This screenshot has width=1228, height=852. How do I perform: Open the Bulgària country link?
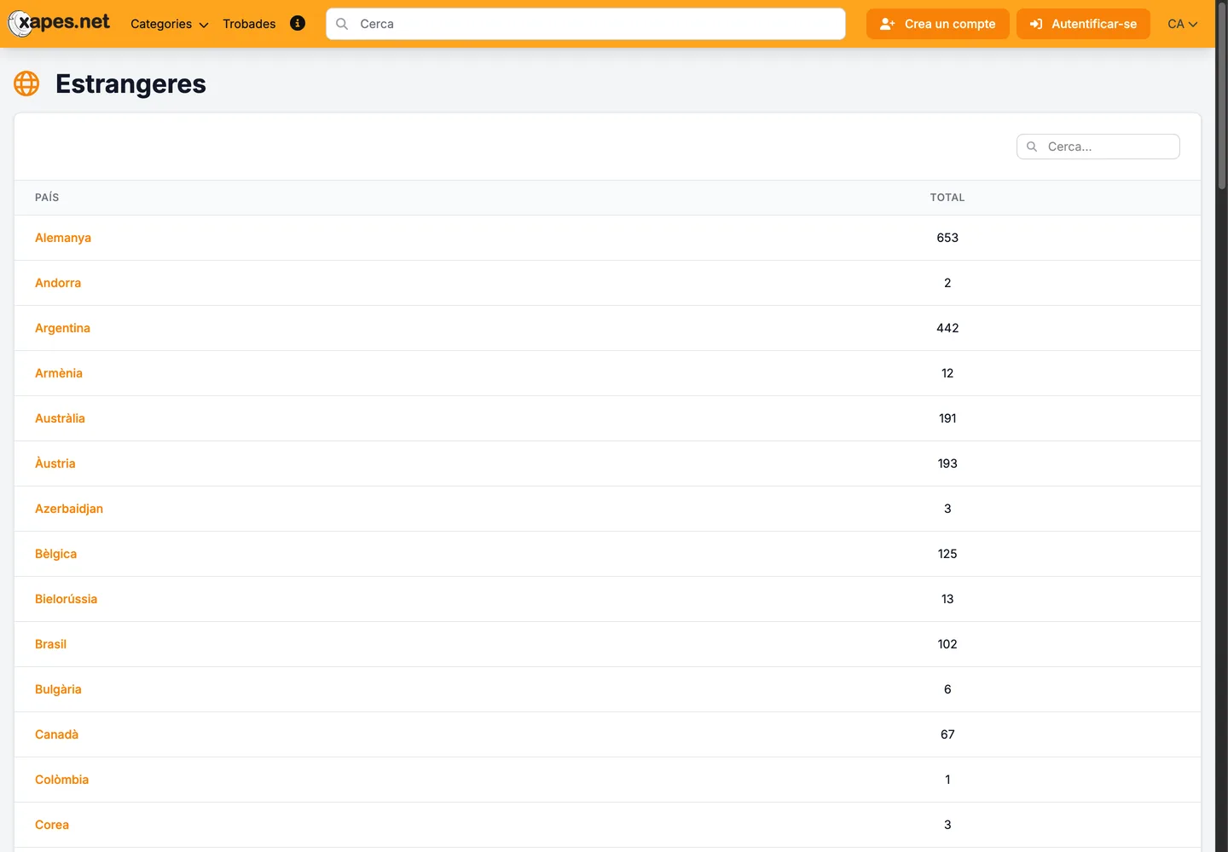[x=58, y=689]
